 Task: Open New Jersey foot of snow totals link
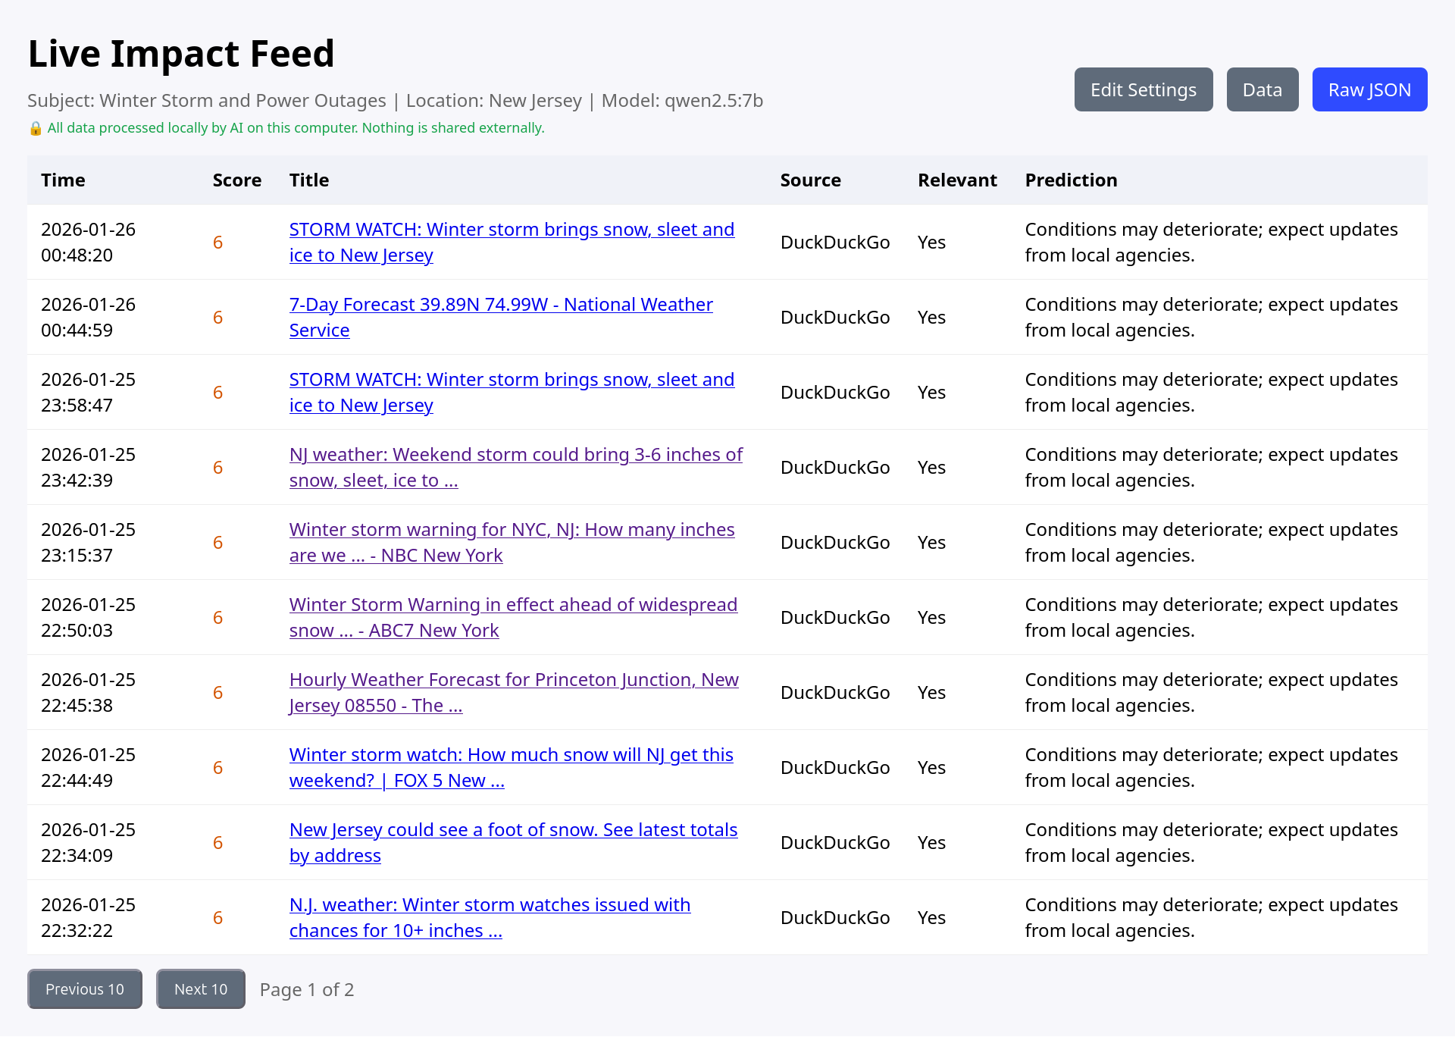(x=513, y=842)
